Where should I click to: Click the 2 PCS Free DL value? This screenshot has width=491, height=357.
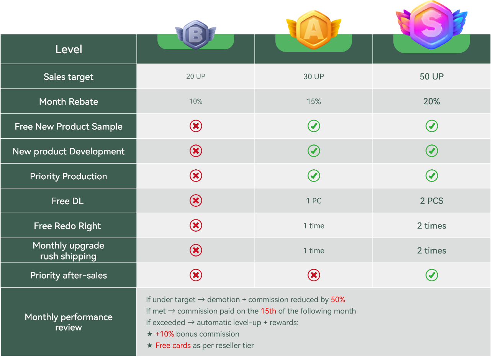tap(432, 201)
